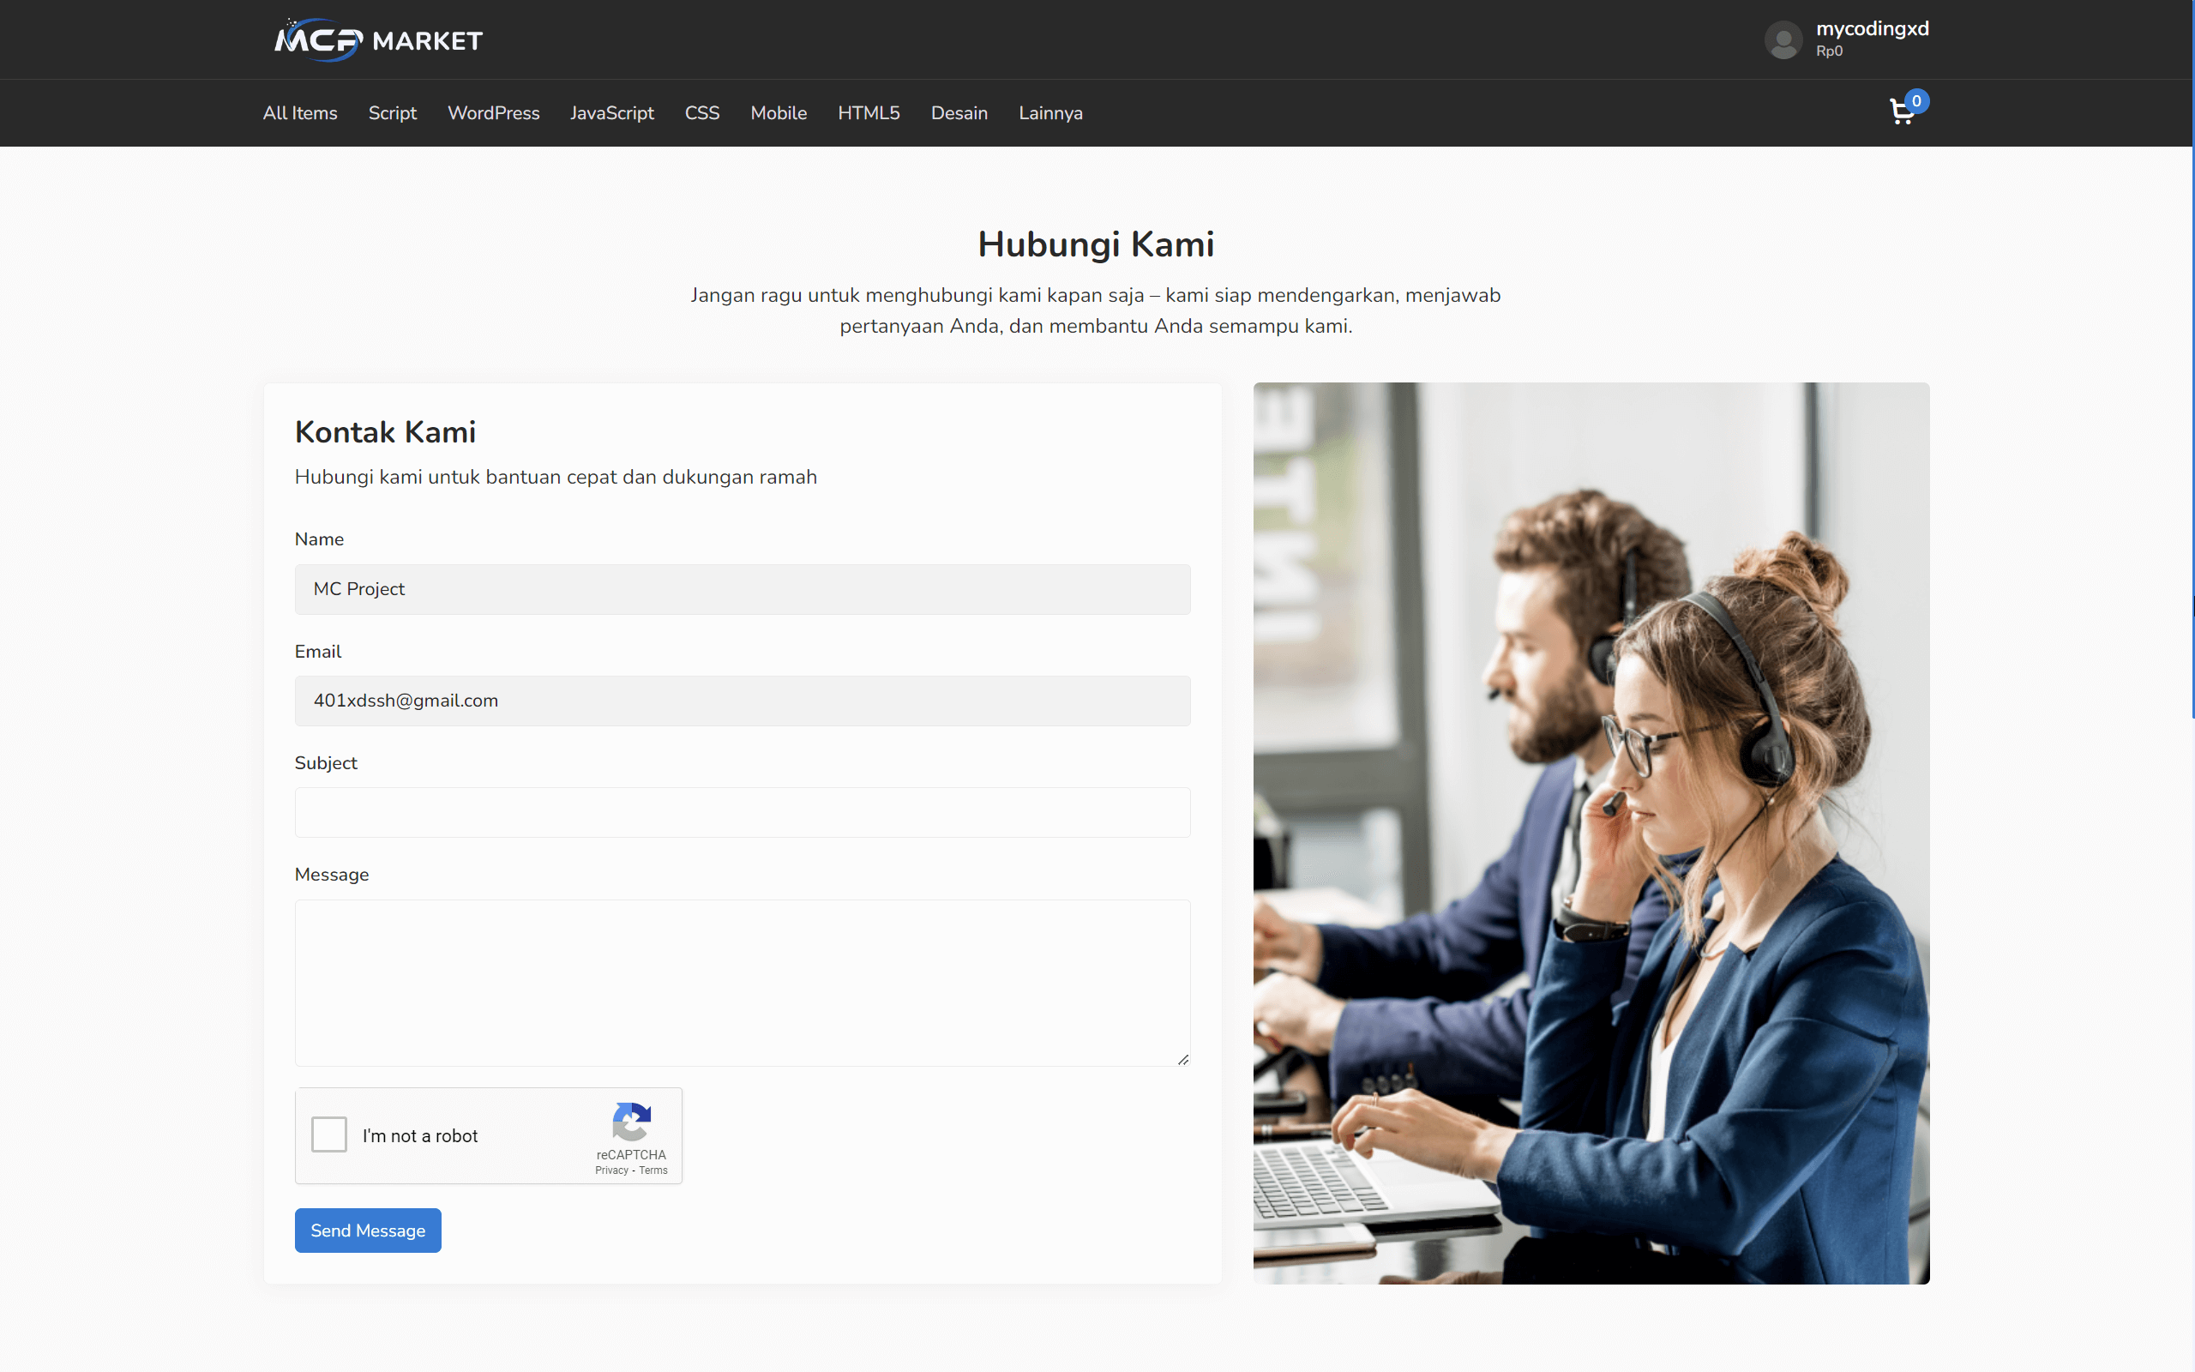Screen dimensions: 2195x1372
Task: Click the cart item count badge
Action: (x=1916, y=100)
